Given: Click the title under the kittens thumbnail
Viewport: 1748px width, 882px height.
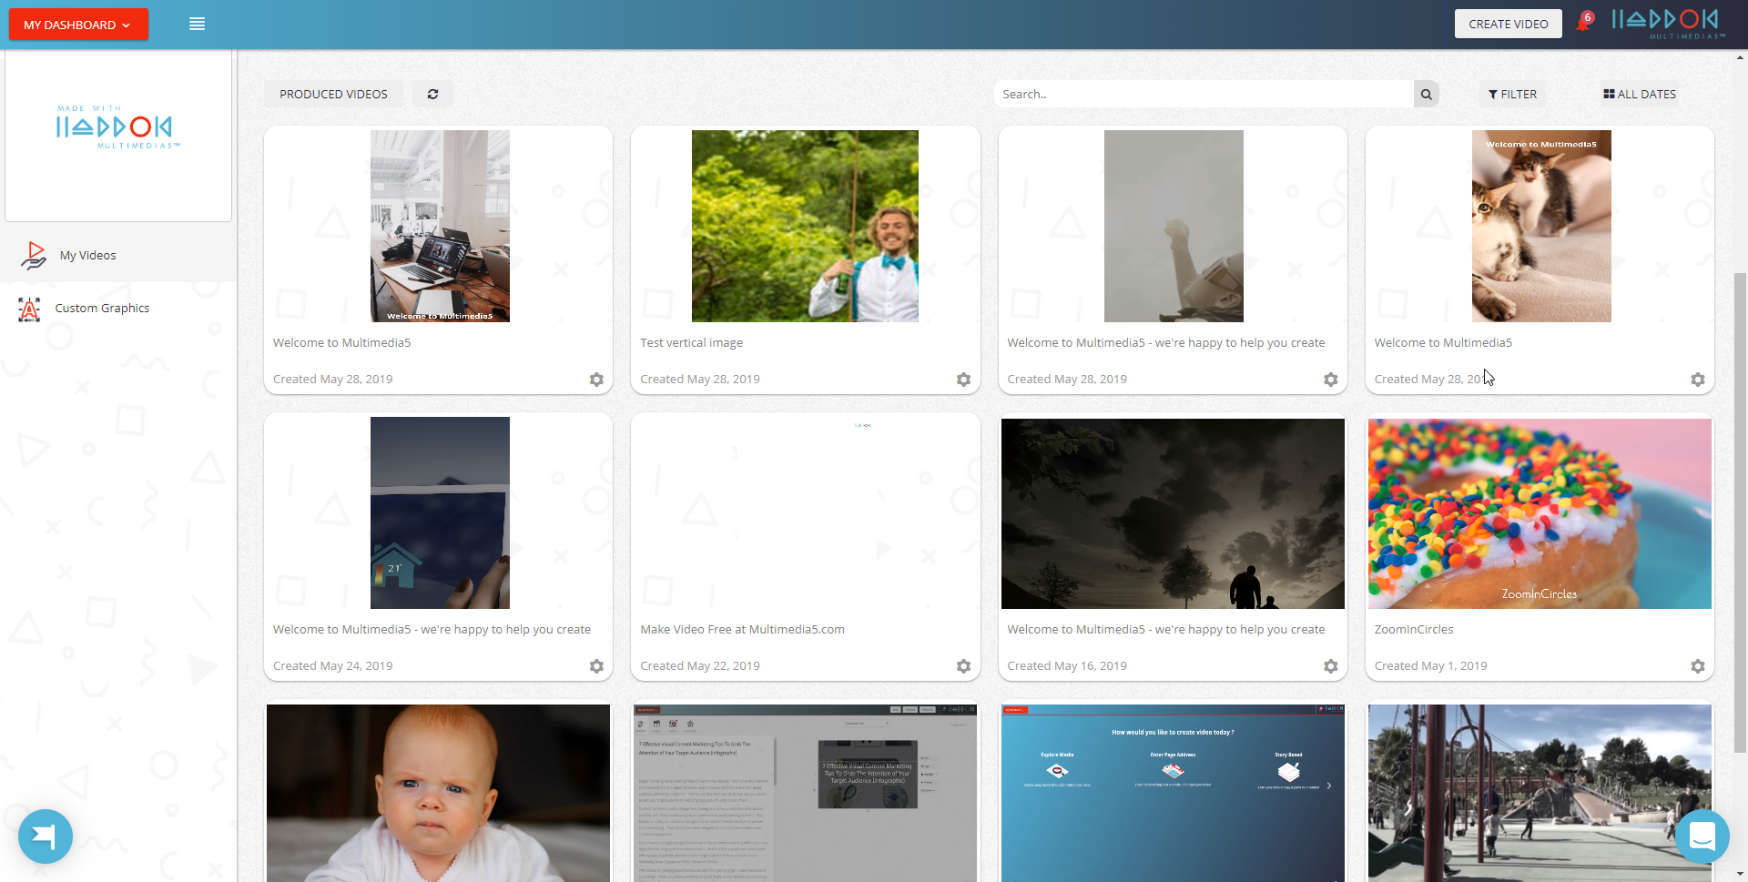Looking at the screenshot, I should (1443, 343).
